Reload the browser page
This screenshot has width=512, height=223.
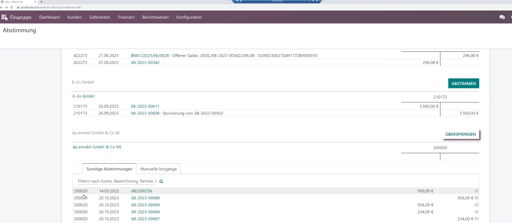[x=12, y=7]
